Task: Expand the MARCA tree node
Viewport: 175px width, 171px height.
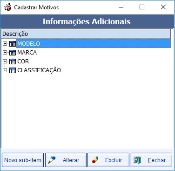Action: [x=5, y=53]
